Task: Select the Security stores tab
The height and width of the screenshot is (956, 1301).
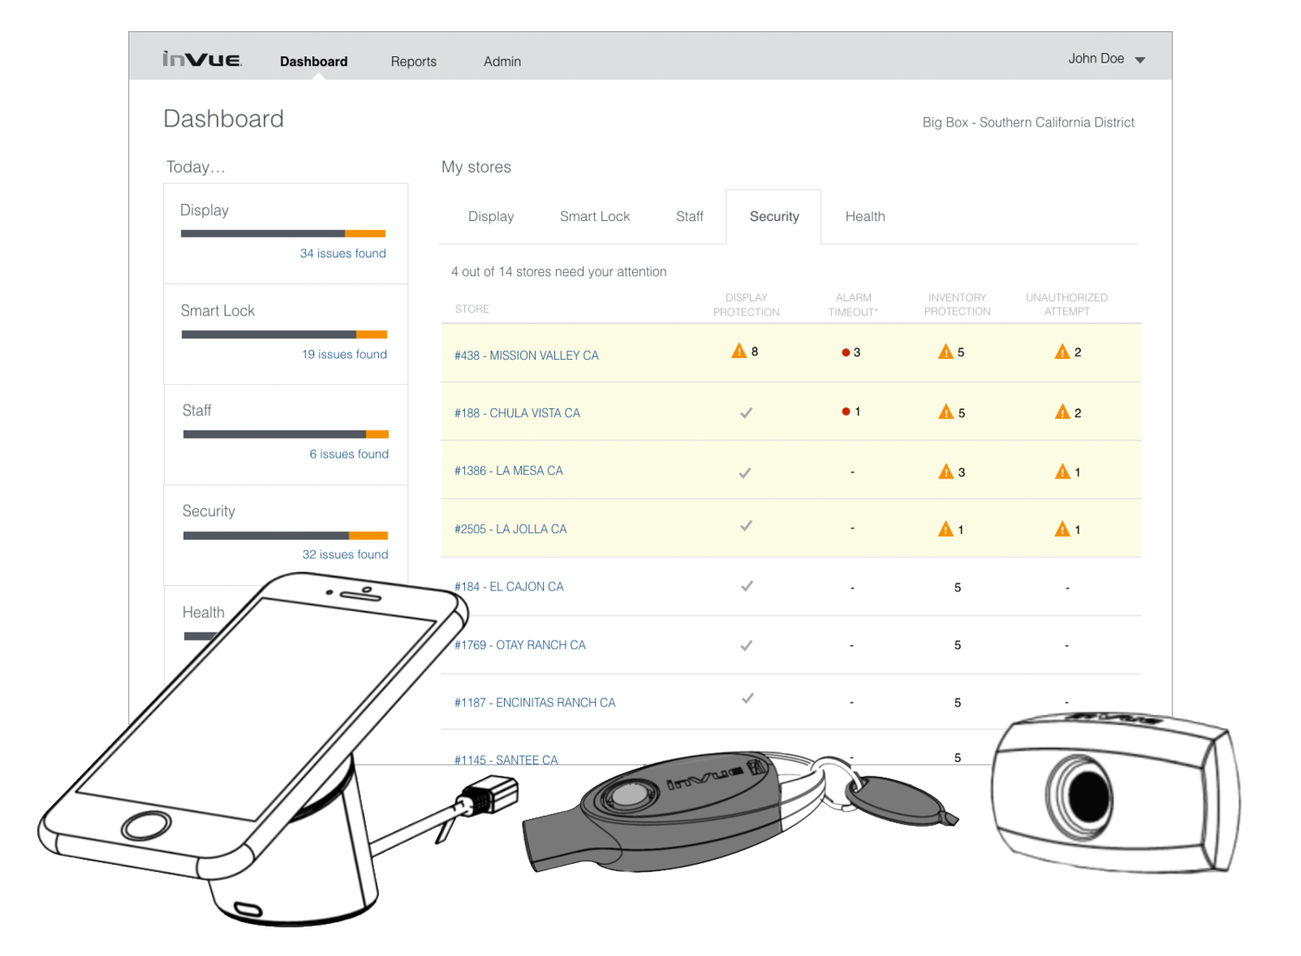Action: tap(774, 217)
